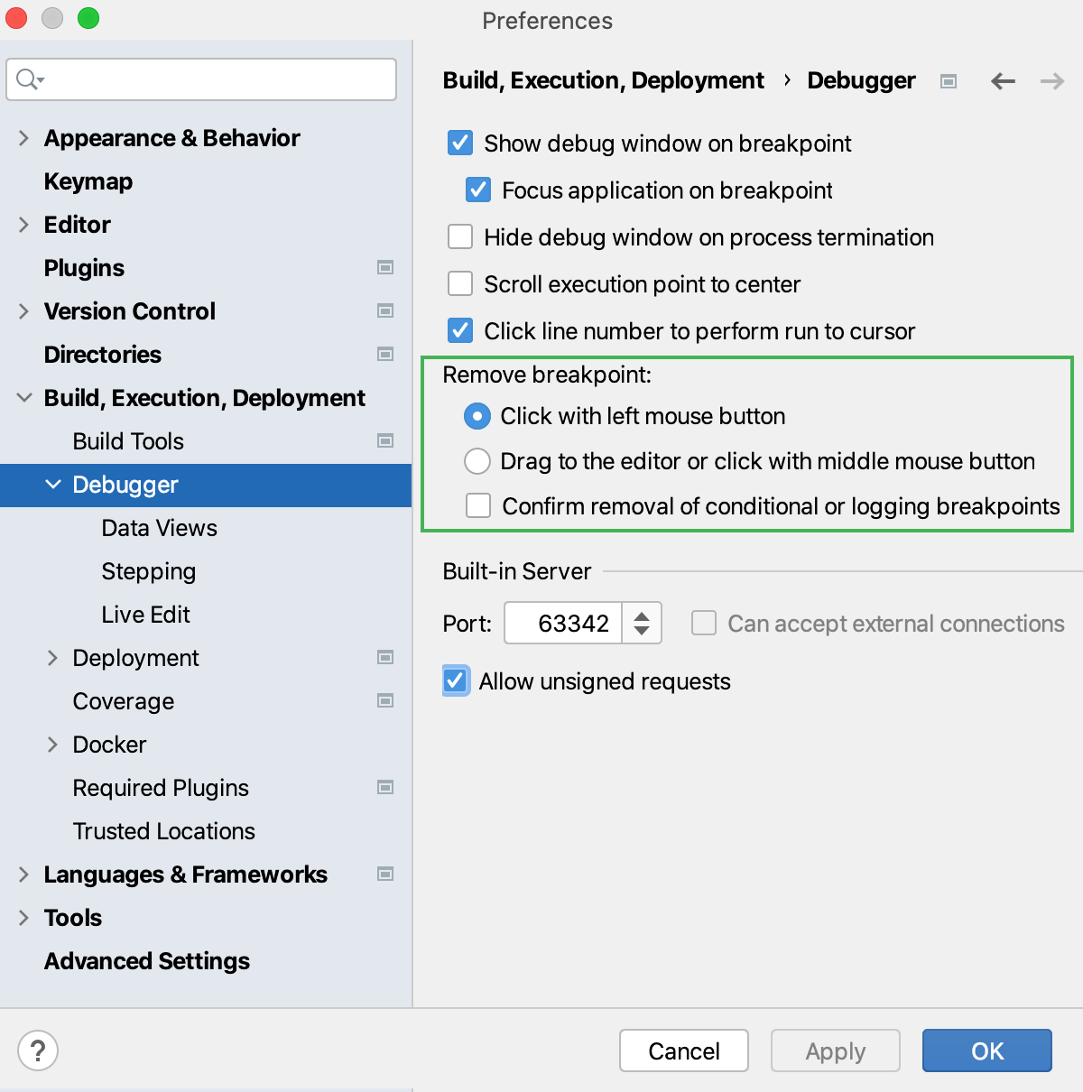Increase the port with the stepper arrow
The width and height of the screenshot is (1083, 1092).
pyautogui.click(x=643, y=615)
